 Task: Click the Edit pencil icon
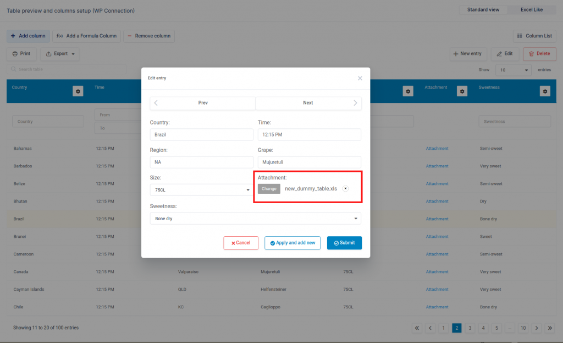(x=499, y=53)
